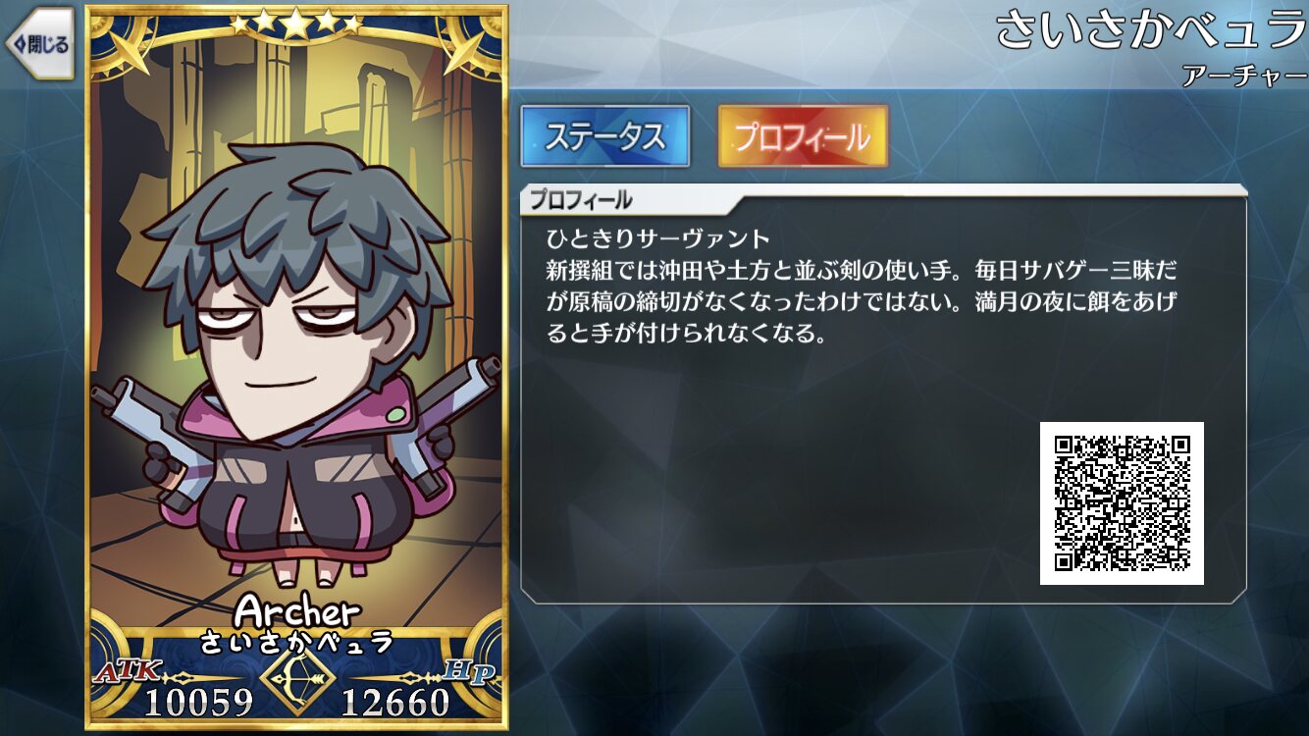Click the Archer bow class icon

[297, 679]
